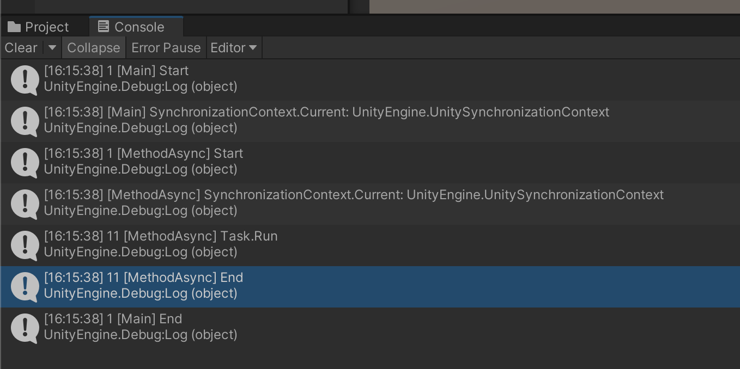This screenshot has width=740, height=369.
Task: Clear the console log
Action: click(21, 48)
